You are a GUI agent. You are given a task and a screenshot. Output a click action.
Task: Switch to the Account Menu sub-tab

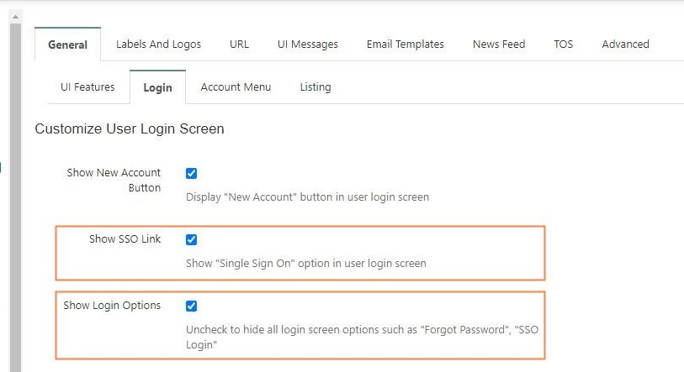[x=236, y=87]
